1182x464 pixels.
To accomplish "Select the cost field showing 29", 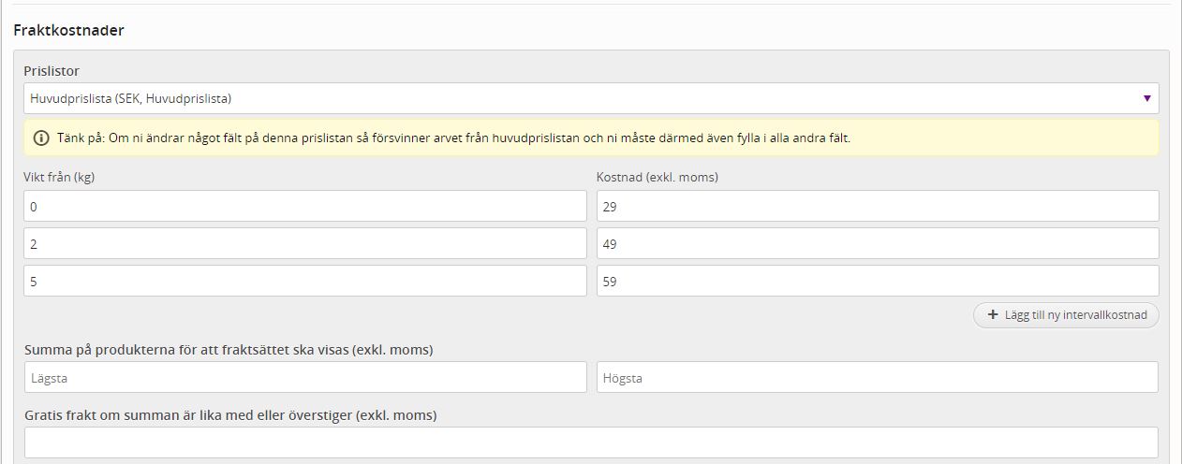I will click(x=877, y=207).
